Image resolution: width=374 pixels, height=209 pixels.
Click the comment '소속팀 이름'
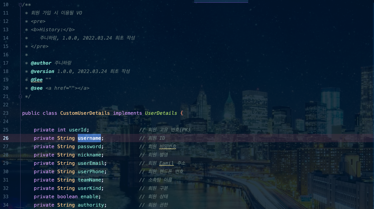pos(160,180)
